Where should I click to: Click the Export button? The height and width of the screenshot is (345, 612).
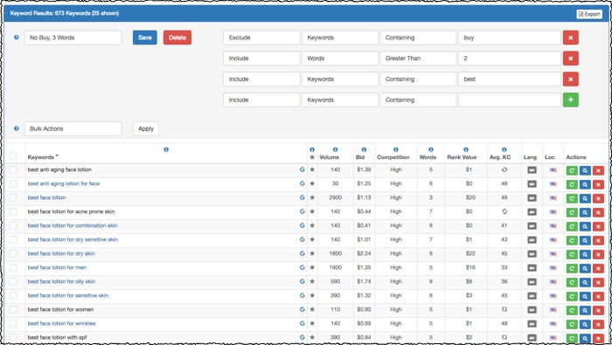(x=589, y=14)
